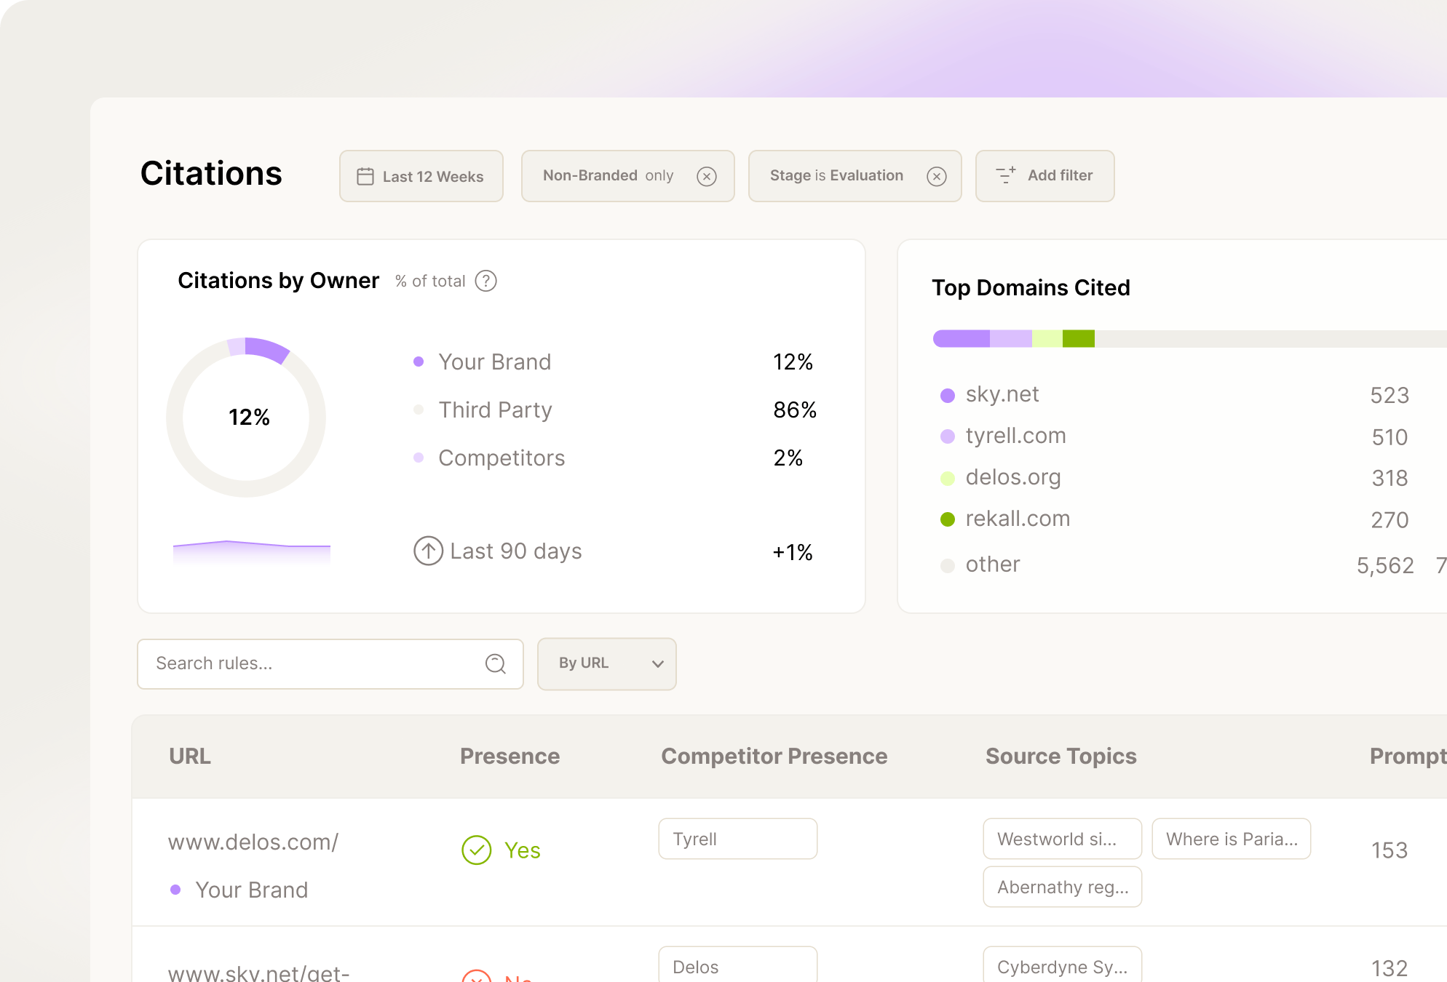
Task: Expand the Stage is Evaluation filter options
Action: (836, 176)
